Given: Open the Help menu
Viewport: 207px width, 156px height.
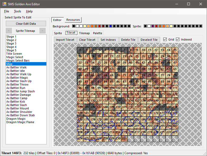Looking at the screenshot, I should pos(29,11).
